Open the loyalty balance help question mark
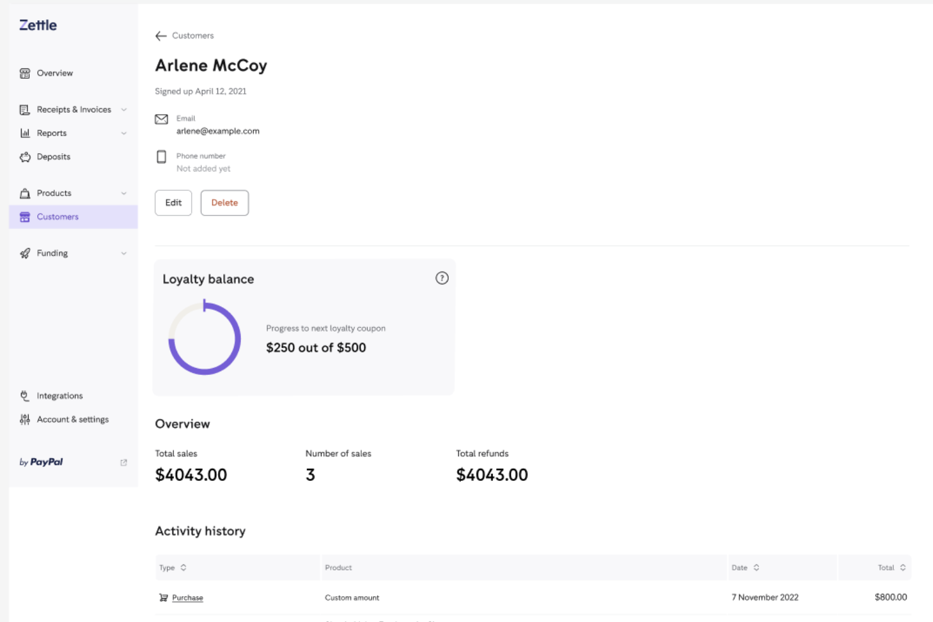Image resolution: width=933 pixels, height=622 pixels. click(x=441, y=278)
